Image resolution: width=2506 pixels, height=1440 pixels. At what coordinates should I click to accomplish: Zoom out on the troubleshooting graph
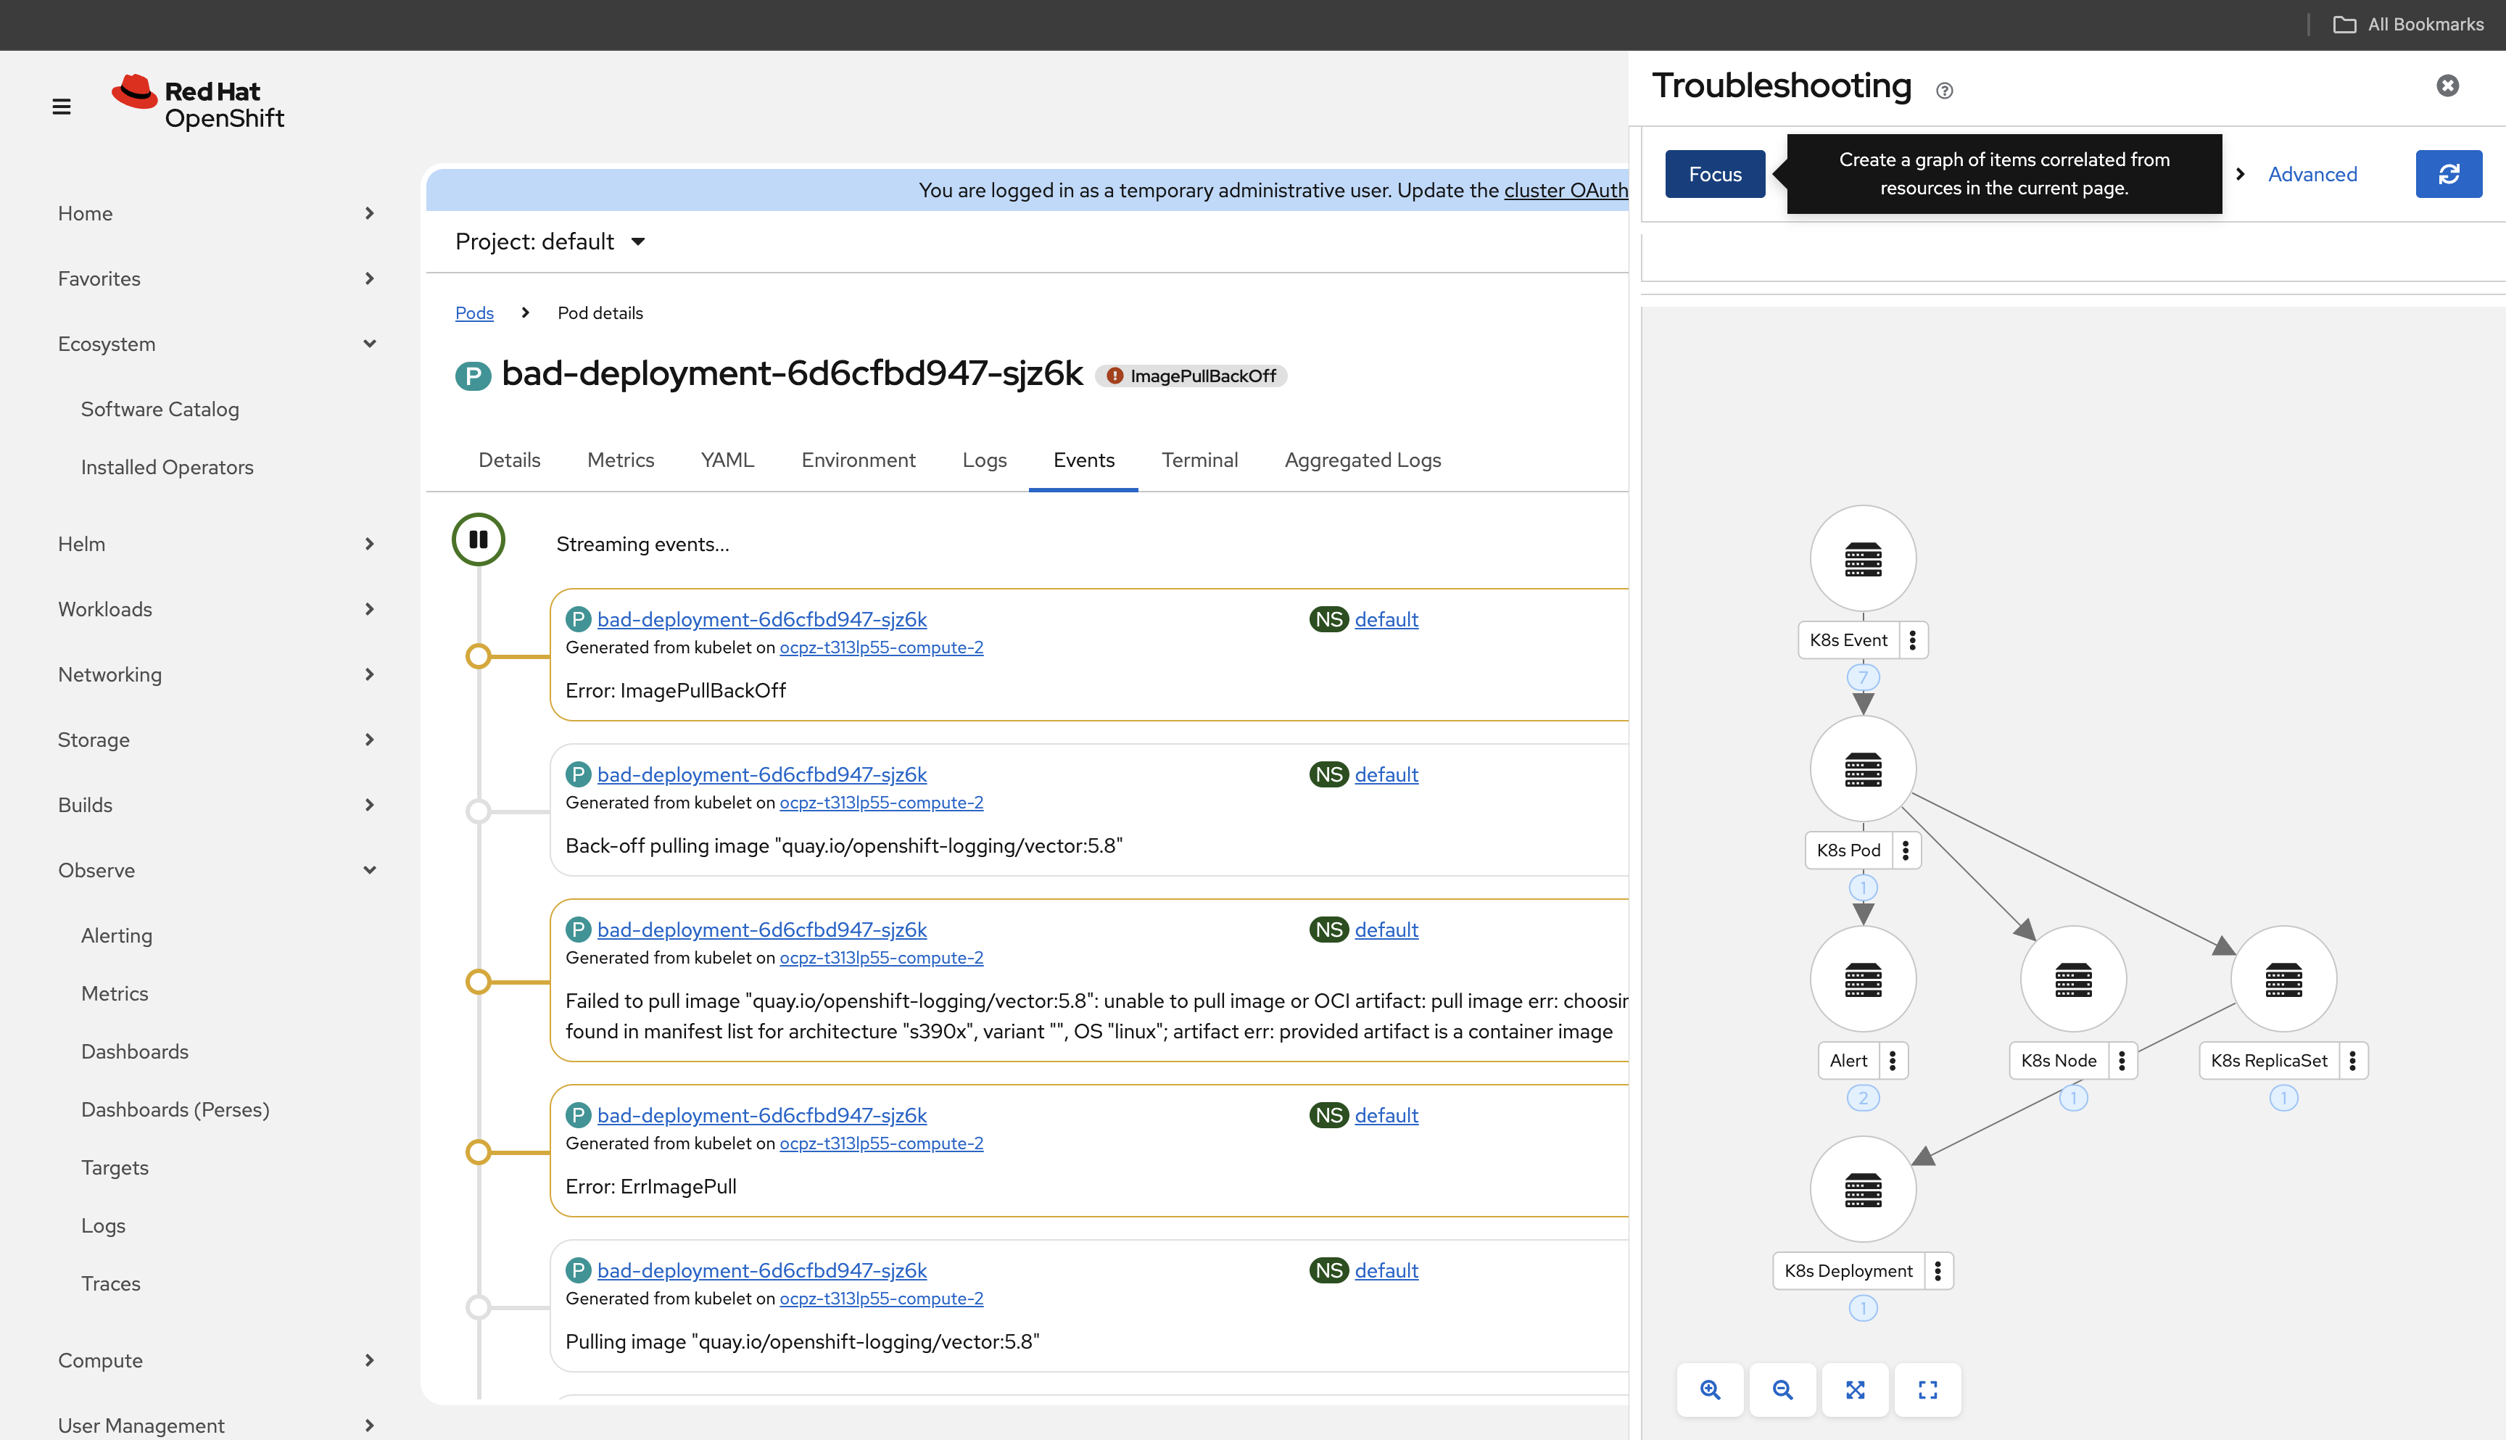click(x=1782, y=1389)
